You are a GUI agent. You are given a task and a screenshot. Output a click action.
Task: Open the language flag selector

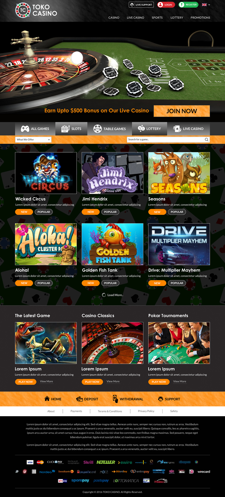(206, 5)
